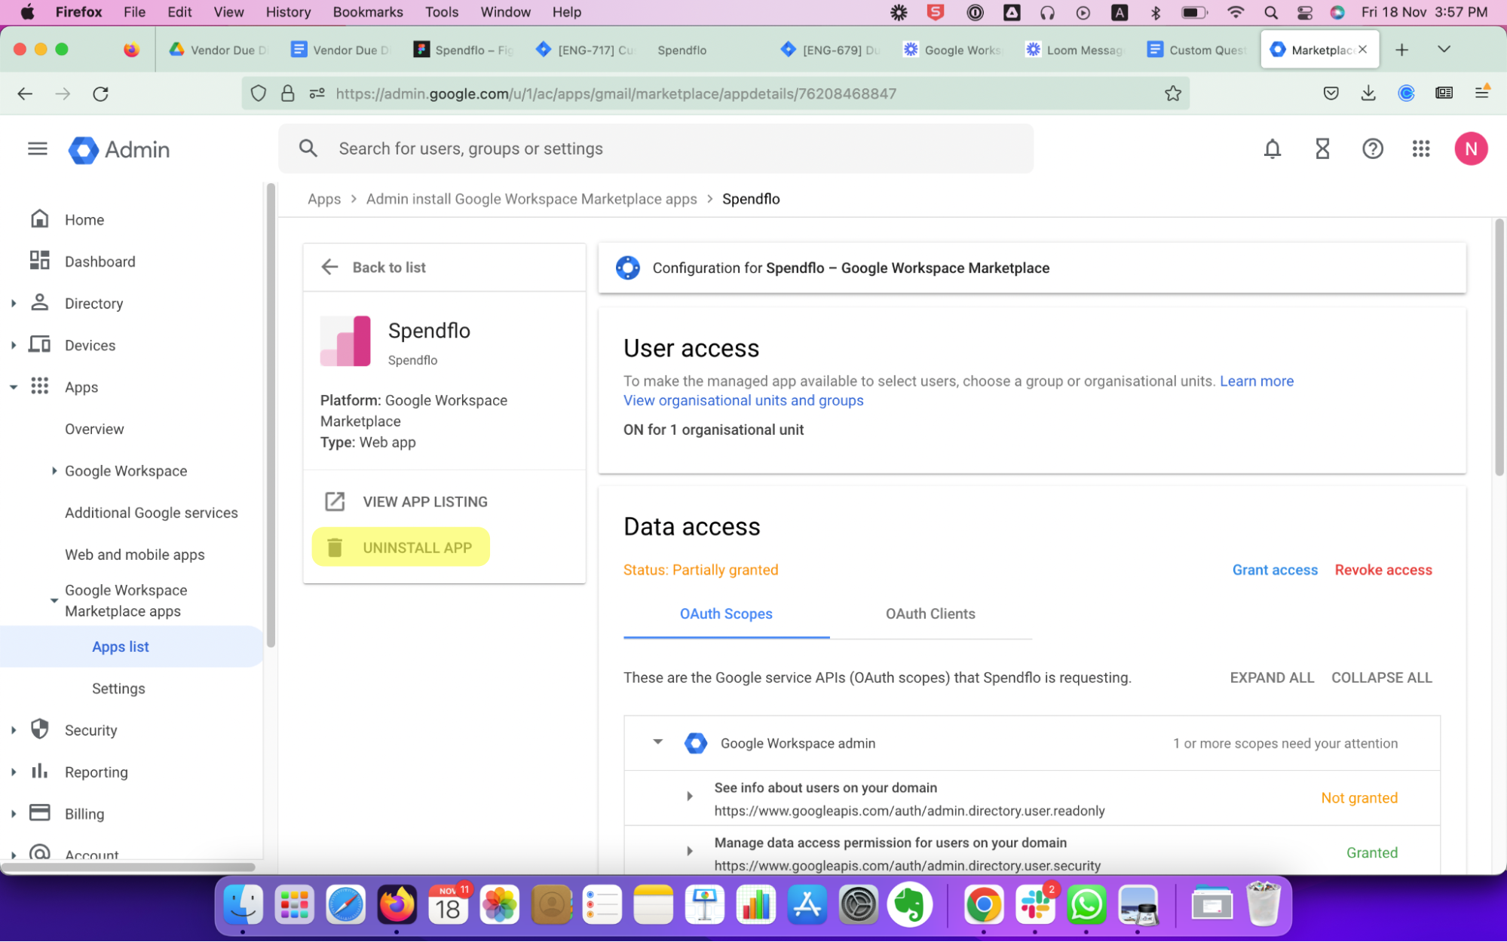Image resolution: width=1507 pixels, height=942 pixels.
Task: Save page to Pocket
Action: click(1331, 93)
